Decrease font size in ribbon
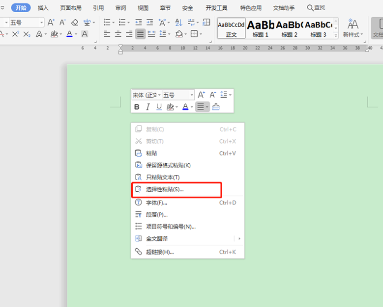This screenshot has width=383, height=307. coord(62,23)
